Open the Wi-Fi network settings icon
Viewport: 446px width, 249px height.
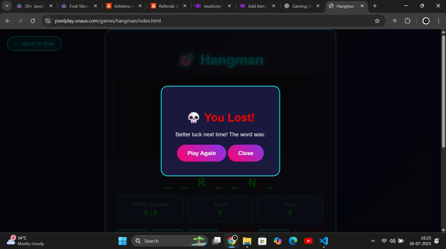click(384, 241)
